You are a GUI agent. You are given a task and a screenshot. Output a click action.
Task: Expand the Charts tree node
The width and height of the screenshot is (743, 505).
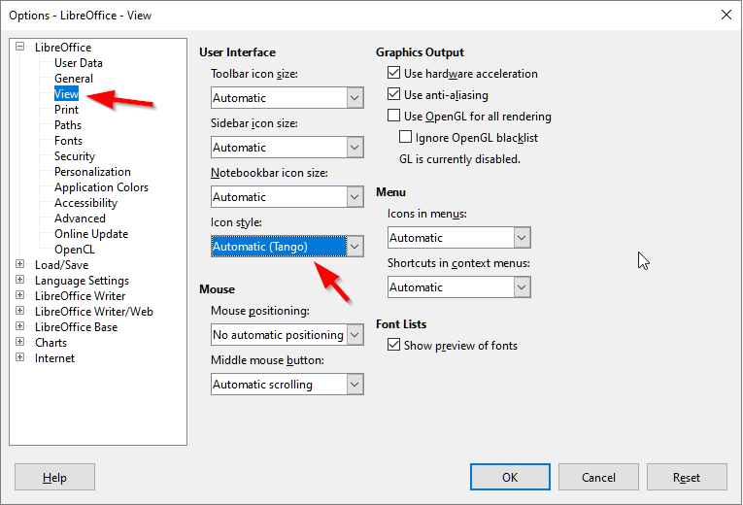[x=19, y=342]
